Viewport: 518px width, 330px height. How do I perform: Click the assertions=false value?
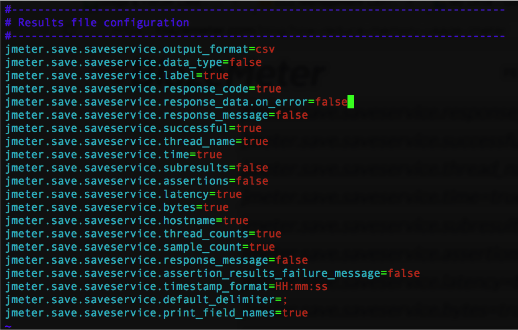click(252, 181)
